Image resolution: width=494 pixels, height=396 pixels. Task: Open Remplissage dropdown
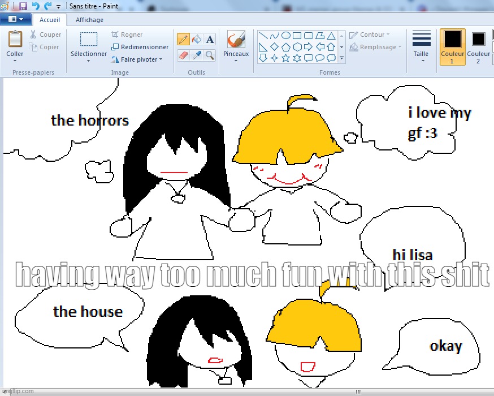click(x=375, y=47)
